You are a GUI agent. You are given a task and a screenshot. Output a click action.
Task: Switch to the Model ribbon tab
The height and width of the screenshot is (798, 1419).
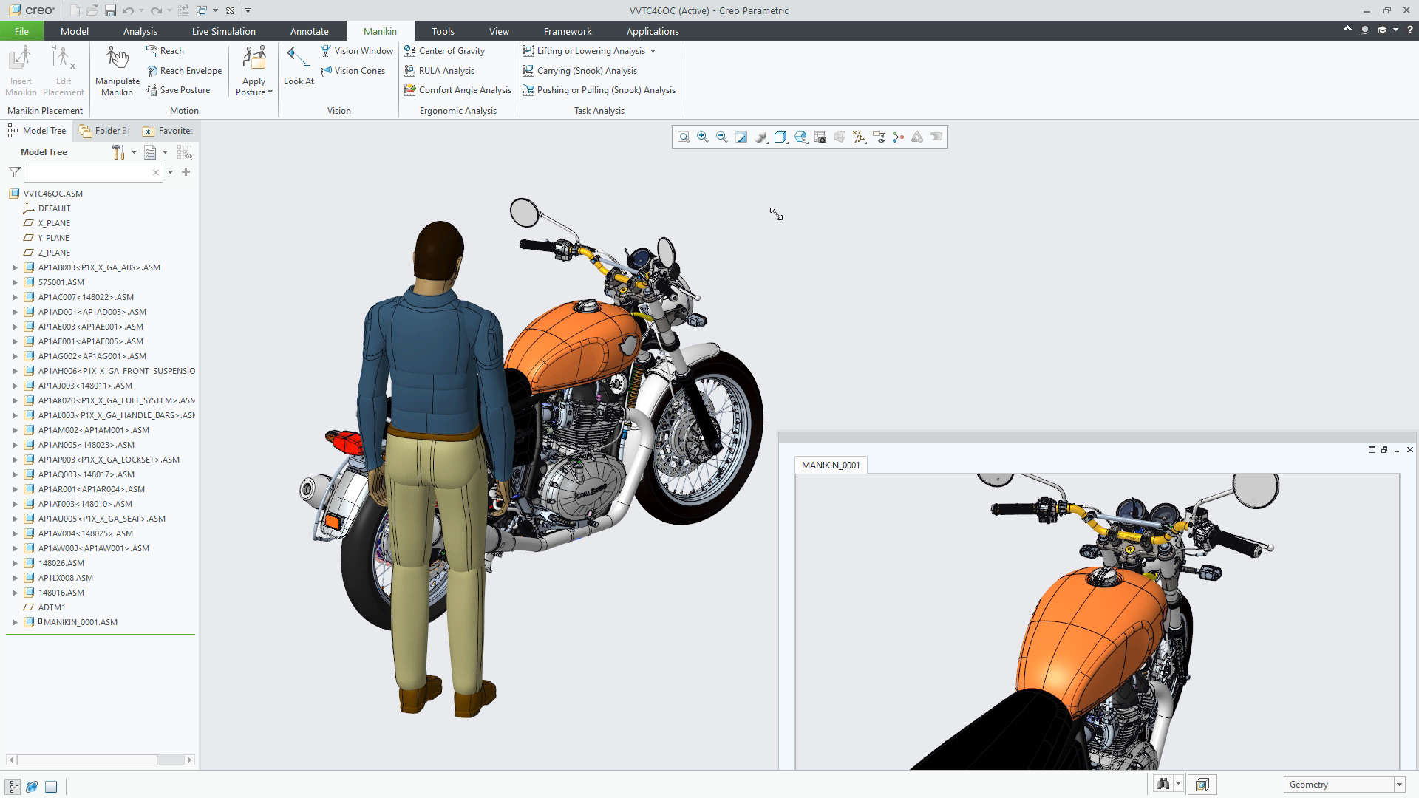75,31
